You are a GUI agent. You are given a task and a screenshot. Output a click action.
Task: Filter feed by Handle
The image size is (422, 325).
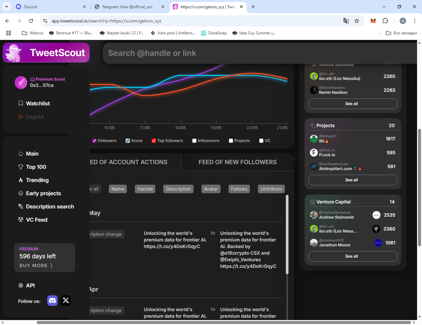(145, 189)
